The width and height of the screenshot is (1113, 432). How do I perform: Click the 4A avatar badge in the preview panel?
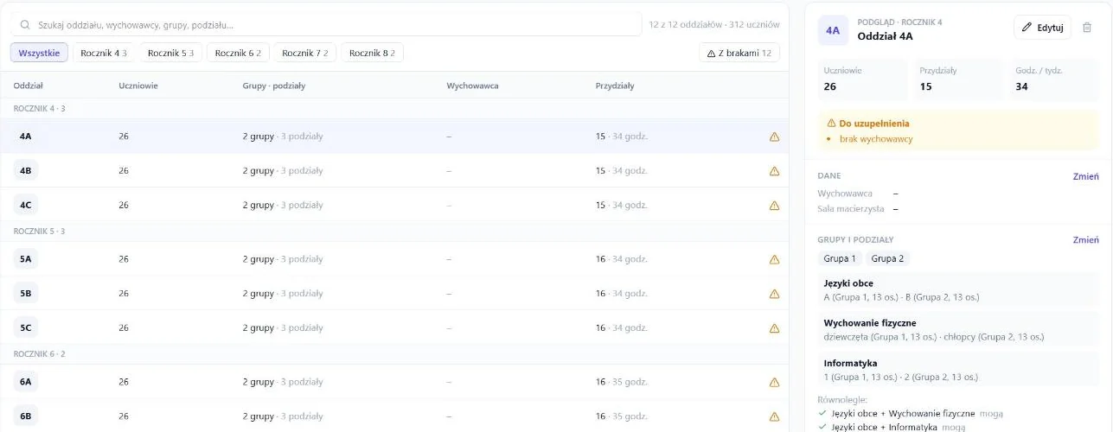pyautogui.click(x=833, y=29)
